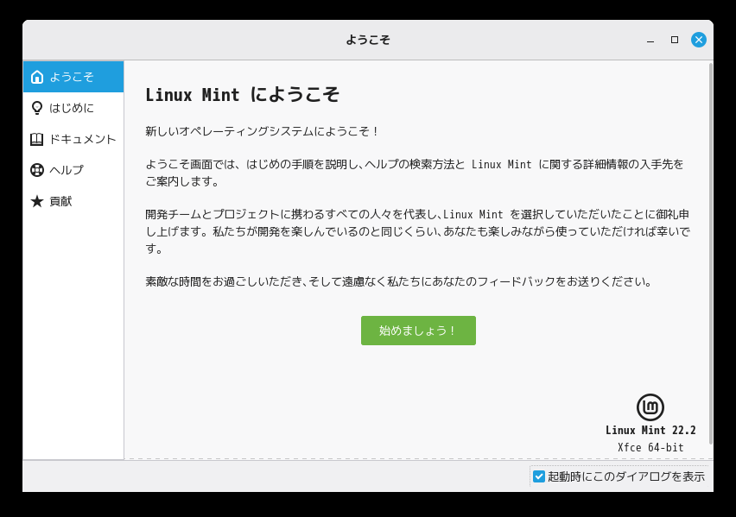Open the ヘルプ section
The image size is (736, 517).
[x=73, y=170]
